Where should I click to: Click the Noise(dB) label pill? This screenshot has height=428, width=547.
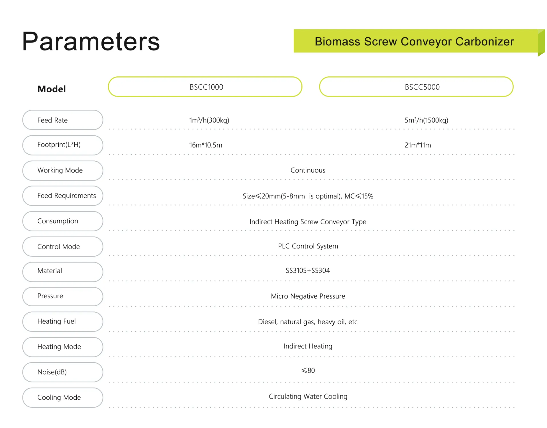(x=63, y=372)
